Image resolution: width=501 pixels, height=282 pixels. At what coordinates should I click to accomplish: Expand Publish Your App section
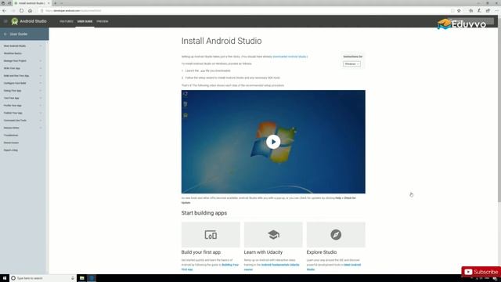pyautogui.click(x=23, y=113)
